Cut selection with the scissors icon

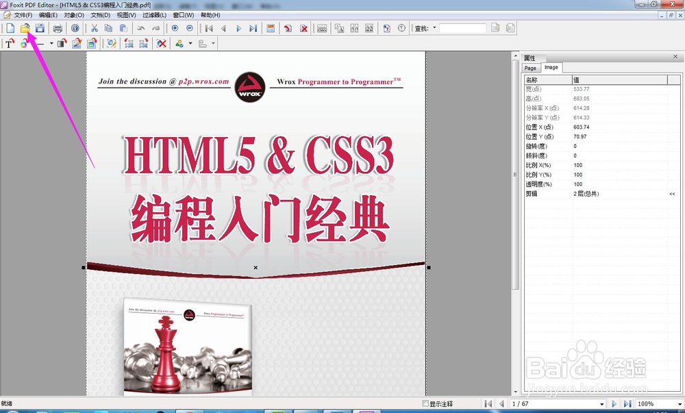94,28
